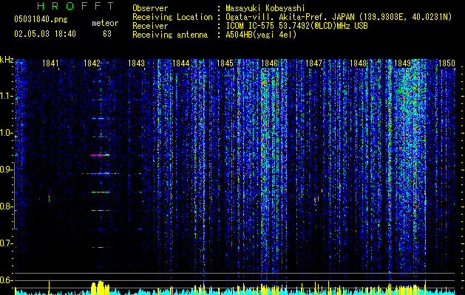Click the HROFFT title text
The image size is (465, 295).
click(76, 6)
